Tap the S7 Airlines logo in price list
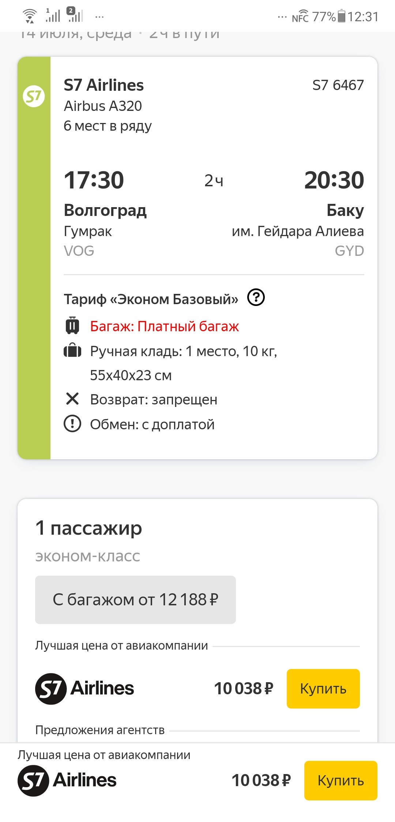 point(84,688)
